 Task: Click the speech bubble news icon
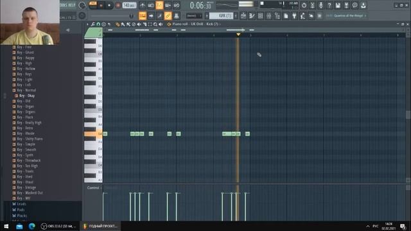[x=355, y=5]
